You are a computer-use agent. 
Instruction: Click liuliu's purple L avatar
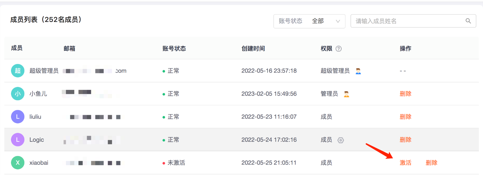(x=18, y=117)
